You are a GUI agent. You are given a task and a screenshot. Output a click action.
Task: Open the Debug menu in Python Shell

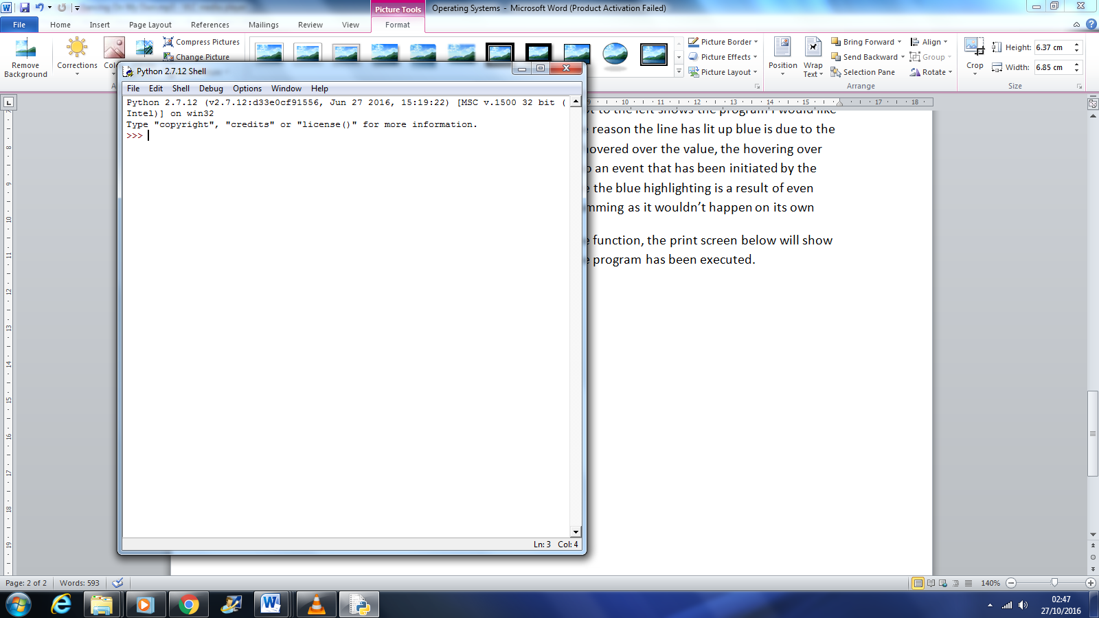click(x=211, y=88)
